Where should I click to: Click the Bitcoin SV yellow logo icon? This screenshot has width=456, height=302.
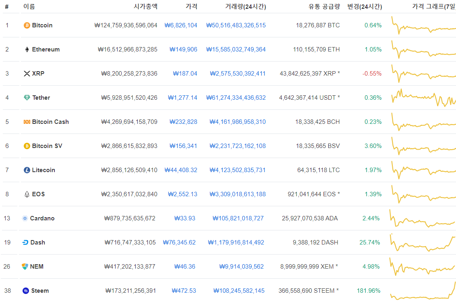click(27, 146)
